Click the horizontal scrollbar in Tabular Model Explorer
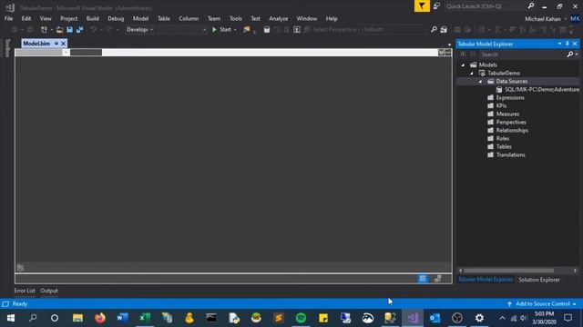The height and width of the screenshot is (327, 583). point(509,271)
